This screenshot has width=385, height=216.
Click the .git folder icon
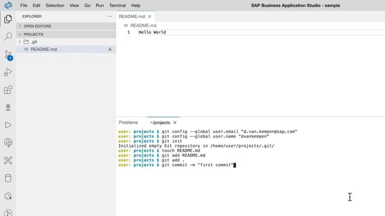coord(26,42)
